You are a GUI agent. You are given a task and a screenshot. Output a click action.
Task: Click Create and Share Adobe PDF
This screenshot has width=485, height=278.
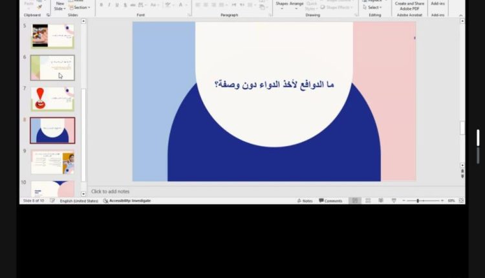tap(409, 6)
